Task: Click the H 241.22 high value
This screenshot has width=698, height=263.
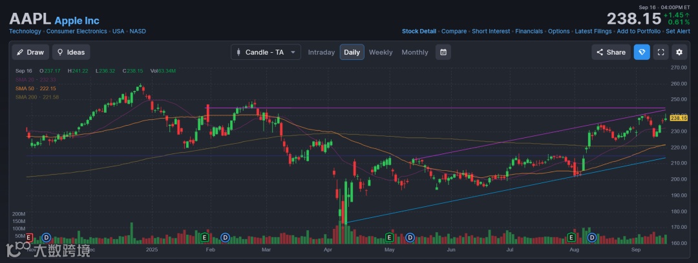Action: pyautogui.click(x=78, y=71)
